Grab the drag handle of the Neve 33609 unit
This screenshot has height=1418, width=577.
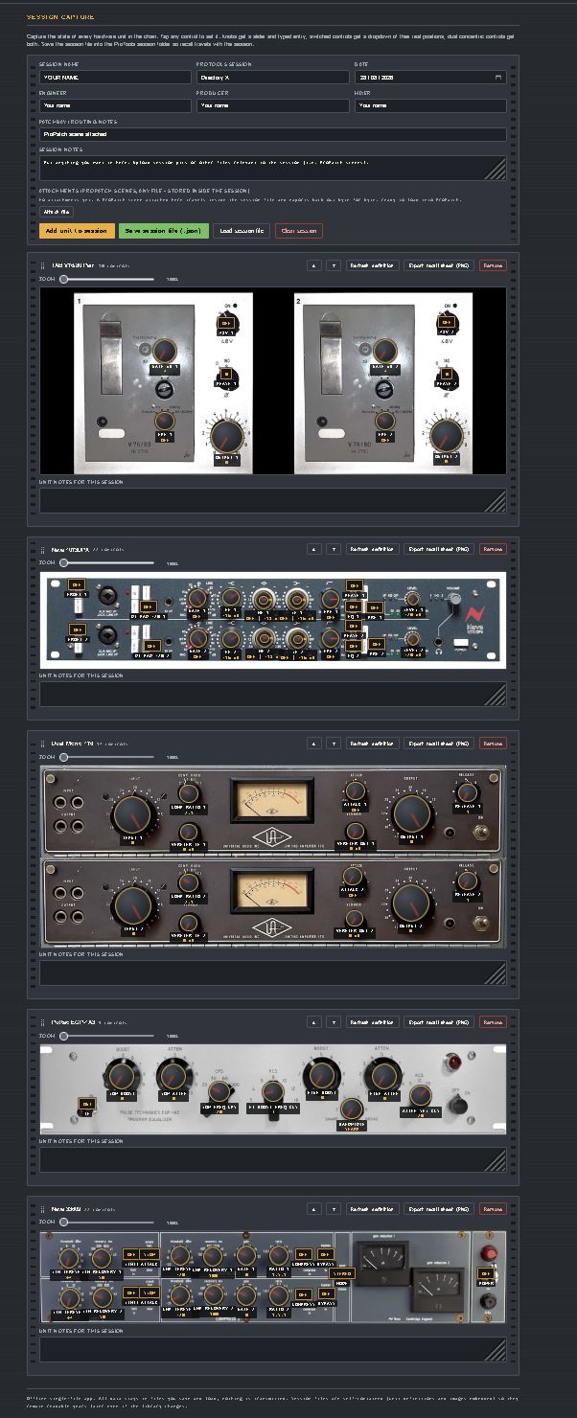(x=42, y=1209)
